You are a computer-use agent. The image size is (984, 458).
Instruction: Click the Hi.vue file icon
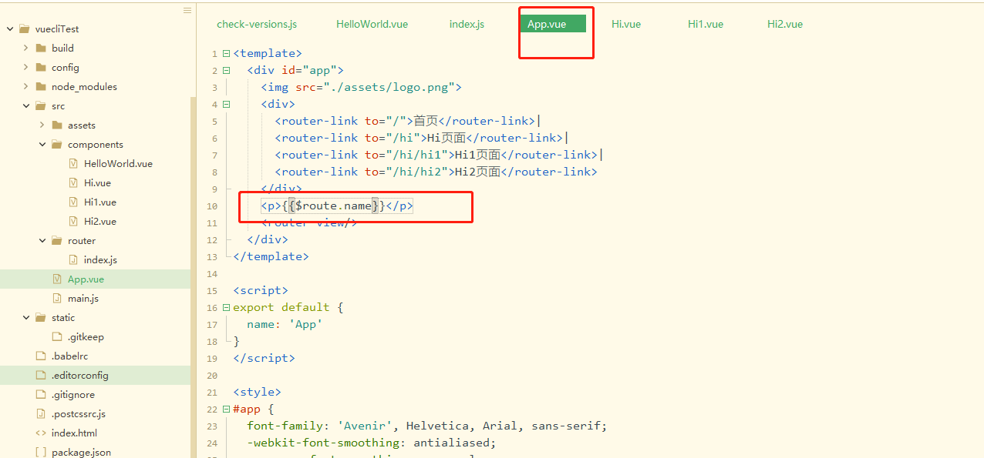(x=73, y=182)
